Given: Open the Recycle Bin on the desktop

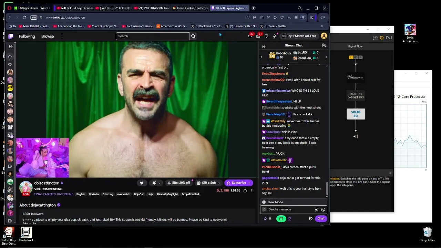Looking at the screenshot, I should click(x=428, y=235).
